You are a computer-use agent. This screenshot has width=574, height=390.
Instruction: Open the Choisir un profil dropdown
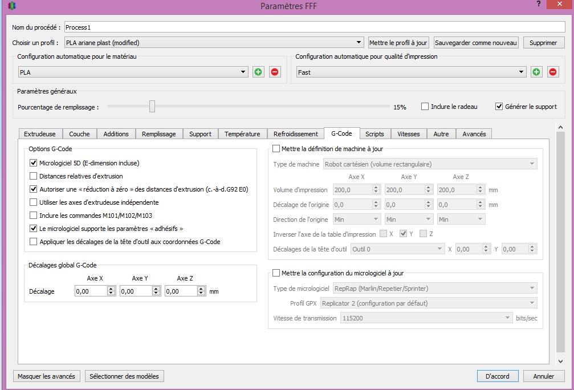[x=214, y=43]
